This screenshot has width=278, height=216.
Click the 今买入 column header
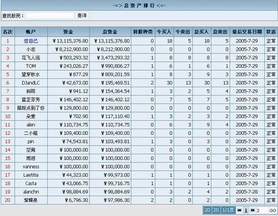164,32
